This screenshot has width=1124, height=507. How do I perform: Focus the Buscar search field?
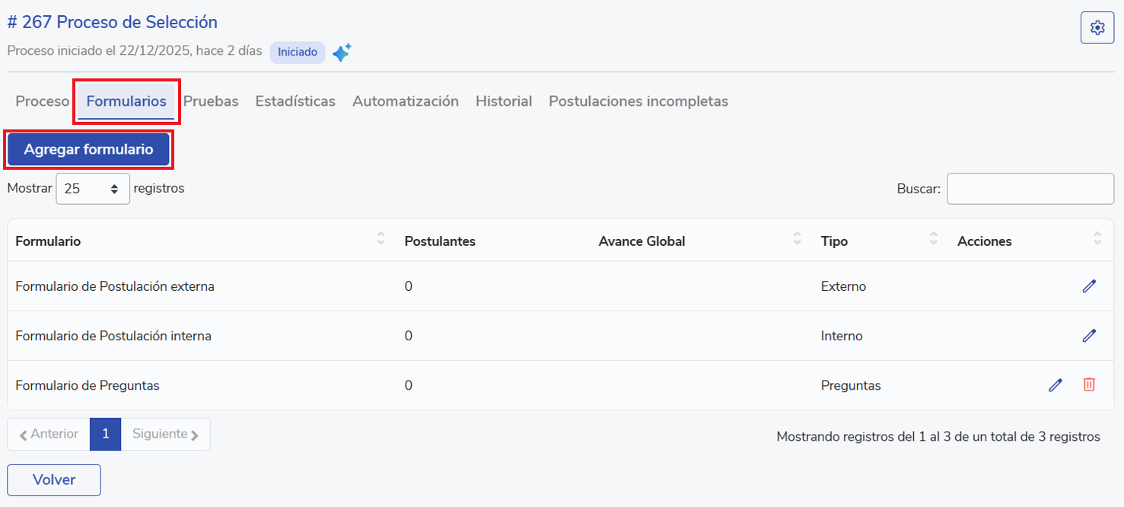point(1030,189)
